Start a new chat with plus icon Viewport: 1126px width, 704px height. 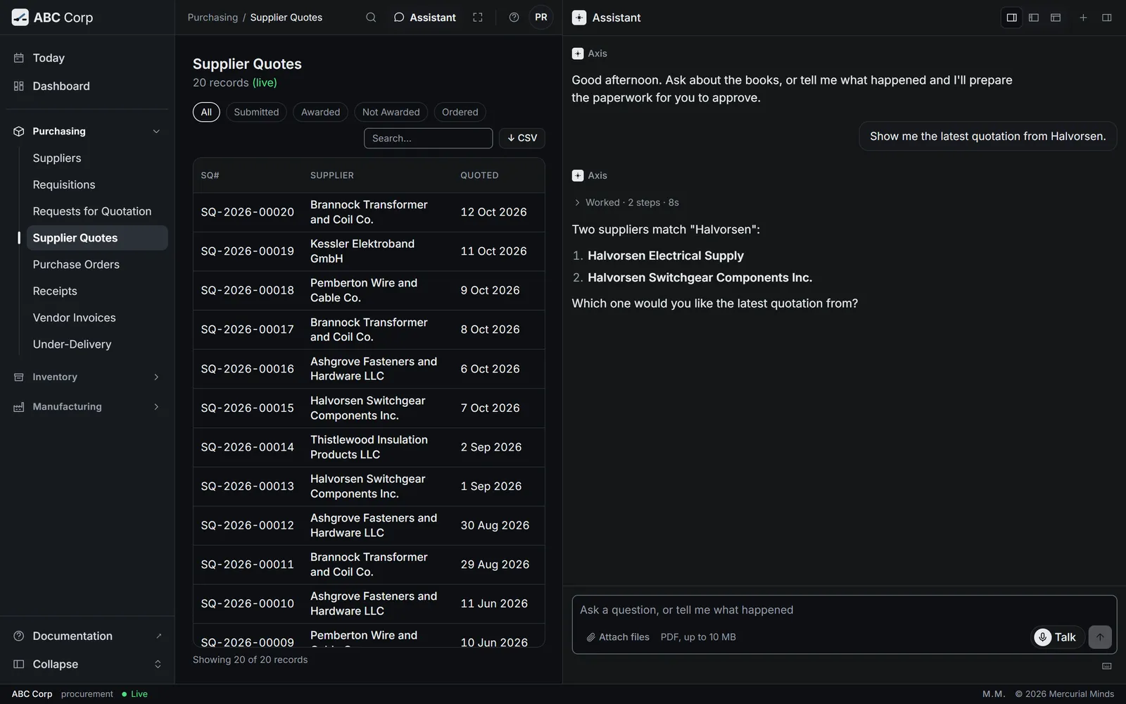click(x=1084, y=18)
